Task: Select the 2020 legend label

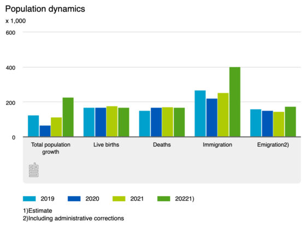Action: (x=92, y=198)
